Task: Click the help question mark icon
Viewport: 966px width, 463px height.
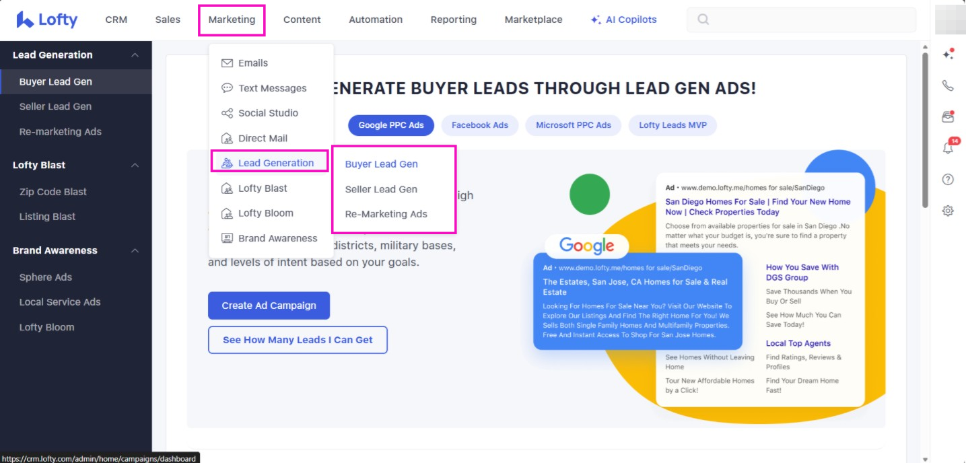Action: pyautogui.click(x=948, y=179)
